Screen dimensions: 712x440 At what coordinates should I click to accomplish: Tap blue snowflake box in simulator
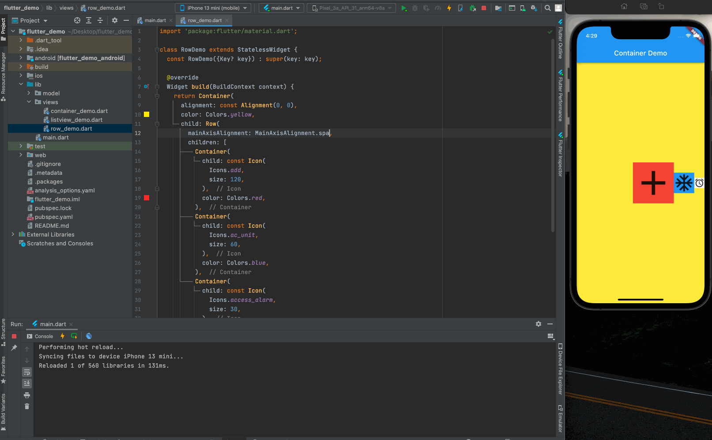(x=684, y=183)
